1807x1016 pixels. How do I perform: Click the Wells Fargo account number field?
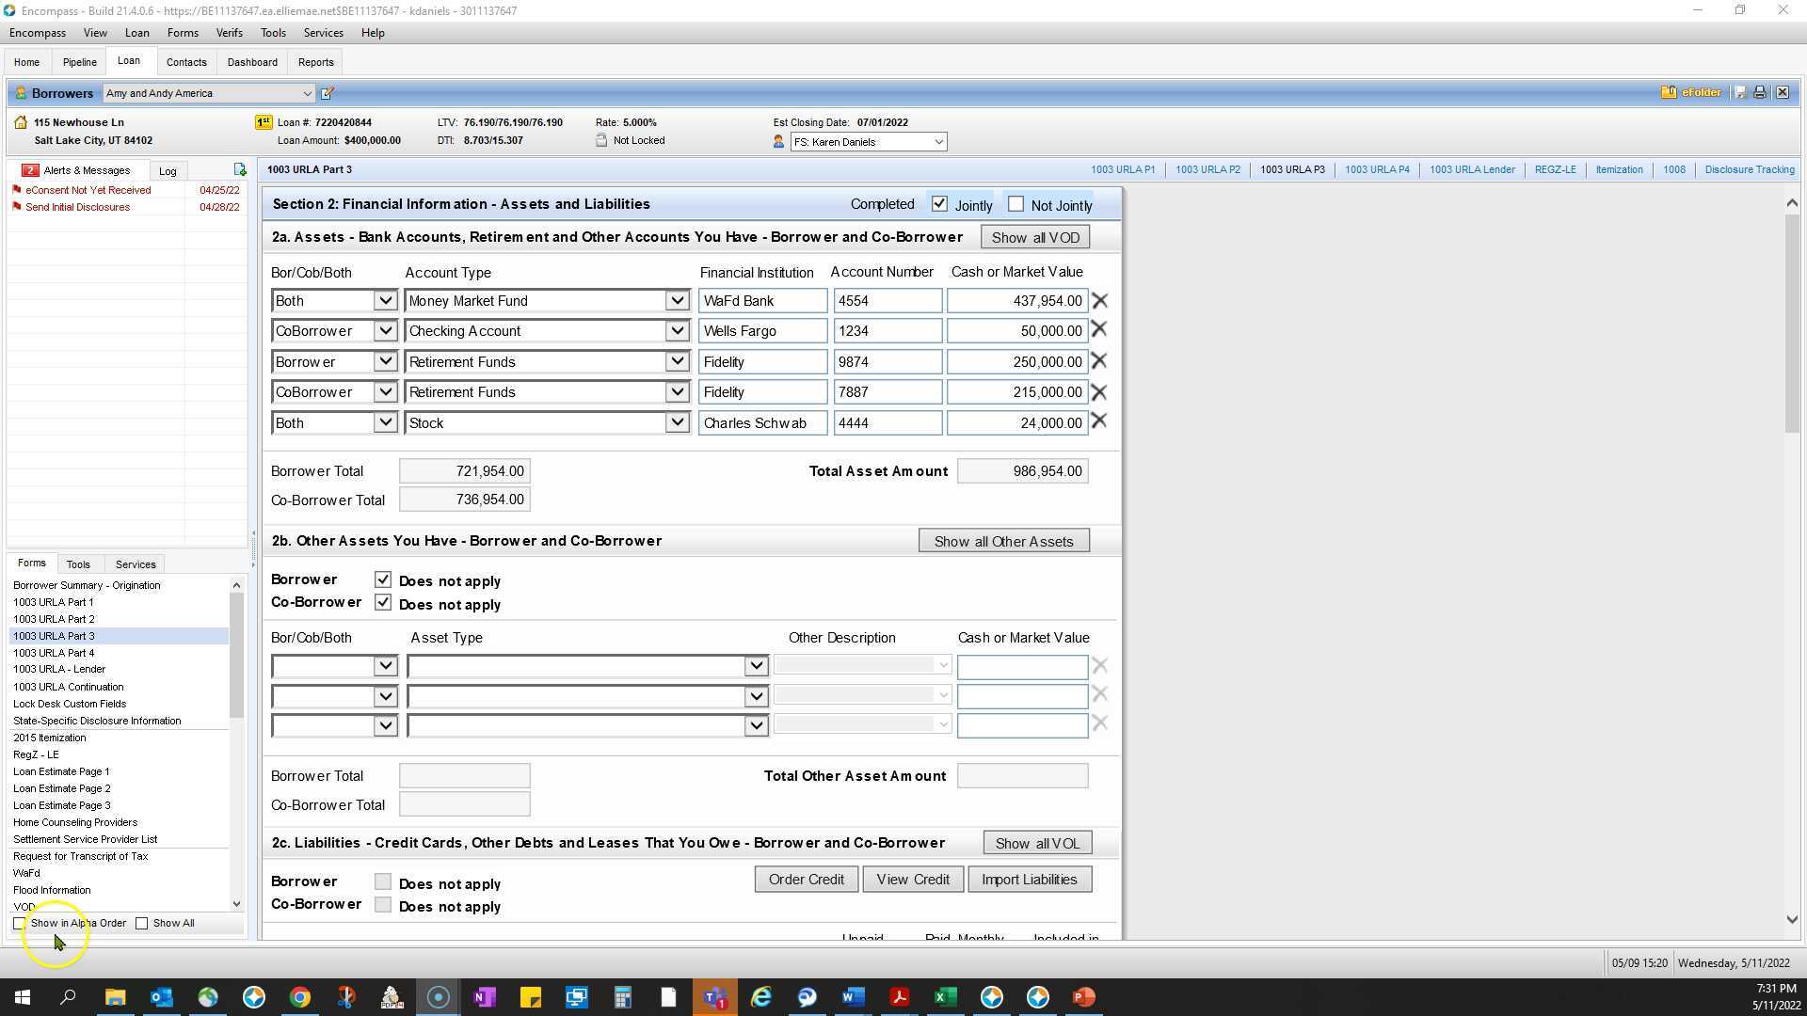(887, 331)
